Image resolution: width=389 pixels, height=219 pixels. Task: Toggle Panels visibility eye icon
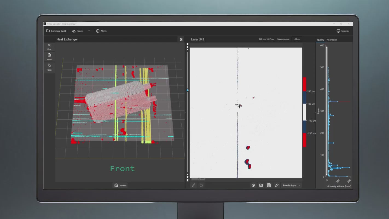point(74,31)
